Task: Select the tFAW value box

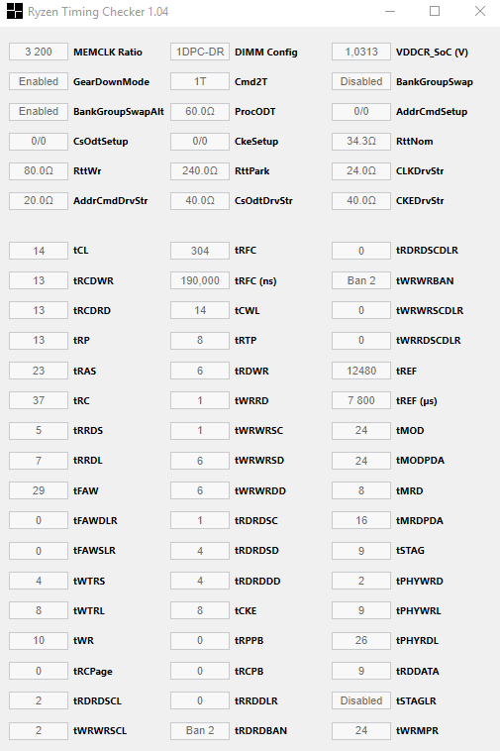Action: pyautogui.click(x=39, y=490)
